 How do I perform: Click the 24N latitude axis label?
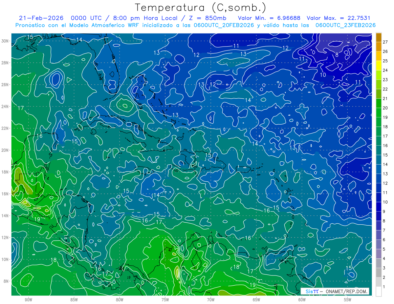coord(5,107)
